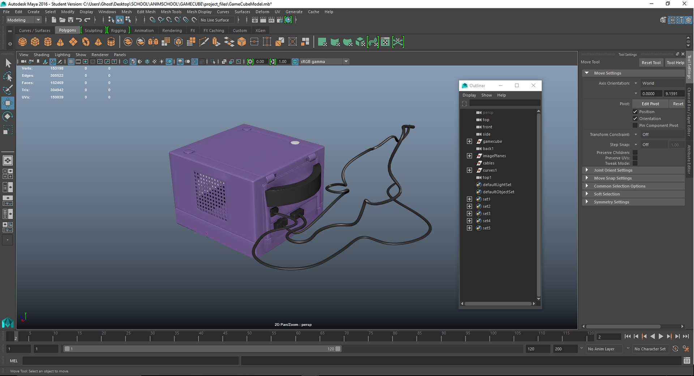Screen dimensions: 694x376
Task: Click the pivot Reset button
Action: pyautogui.click(x=678, y=104)
